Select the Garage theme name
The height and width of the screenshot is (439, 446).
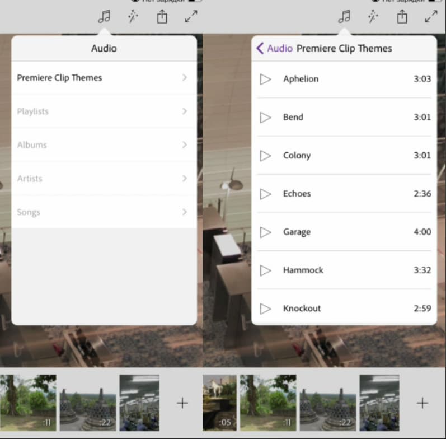click(x=297, y=232)
